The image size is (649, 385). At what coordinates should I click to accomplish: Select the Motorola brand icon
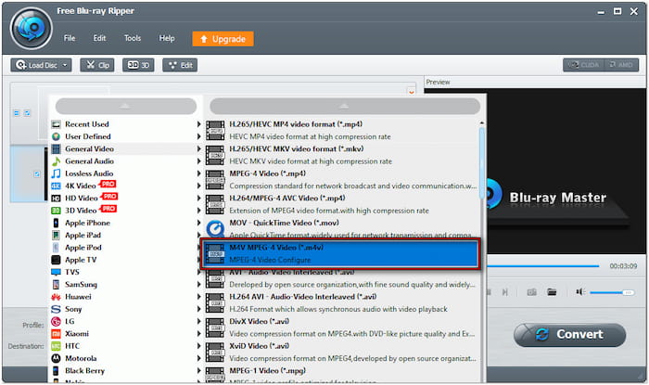coord(56,358)
